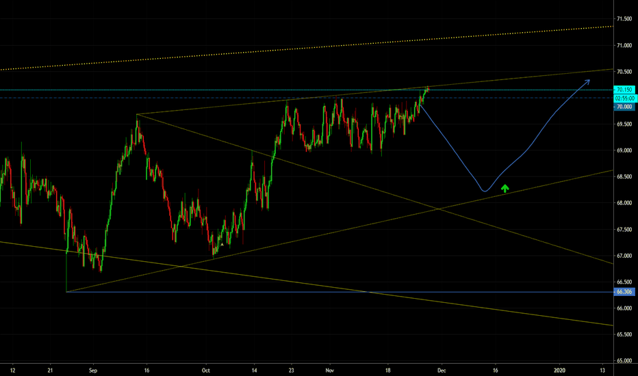Screen dimensions: 638x376
Task: Click the blue projection arrowhead
Action: pyautogui.click(x=588, y=81)
